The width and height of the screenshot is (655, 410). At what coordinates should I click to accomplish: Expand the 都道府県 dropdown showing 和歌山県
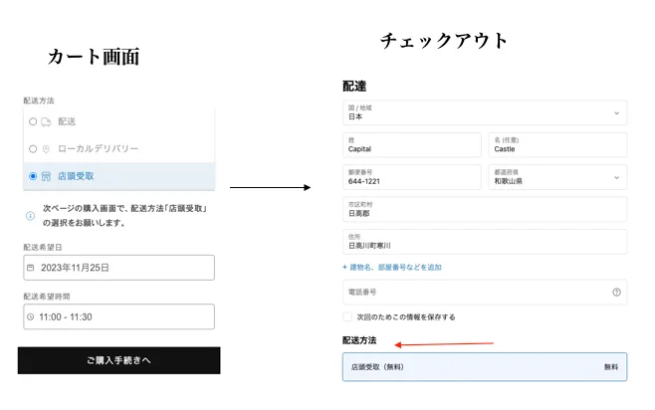click(557, 177)
